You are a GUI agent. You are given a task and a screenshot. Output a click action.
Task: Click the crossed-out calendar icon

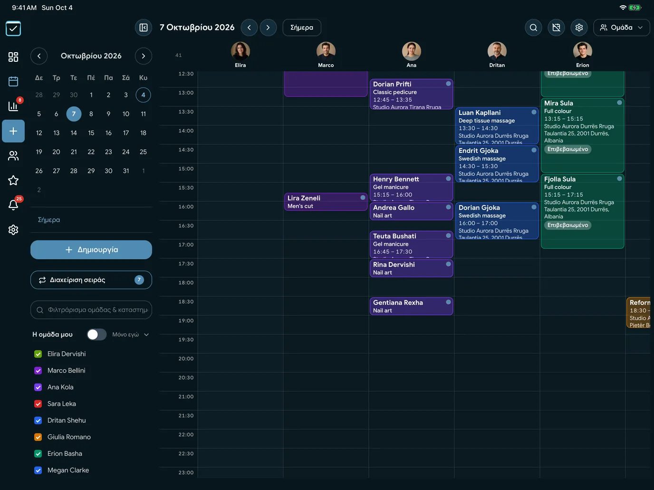coord(557,28)
